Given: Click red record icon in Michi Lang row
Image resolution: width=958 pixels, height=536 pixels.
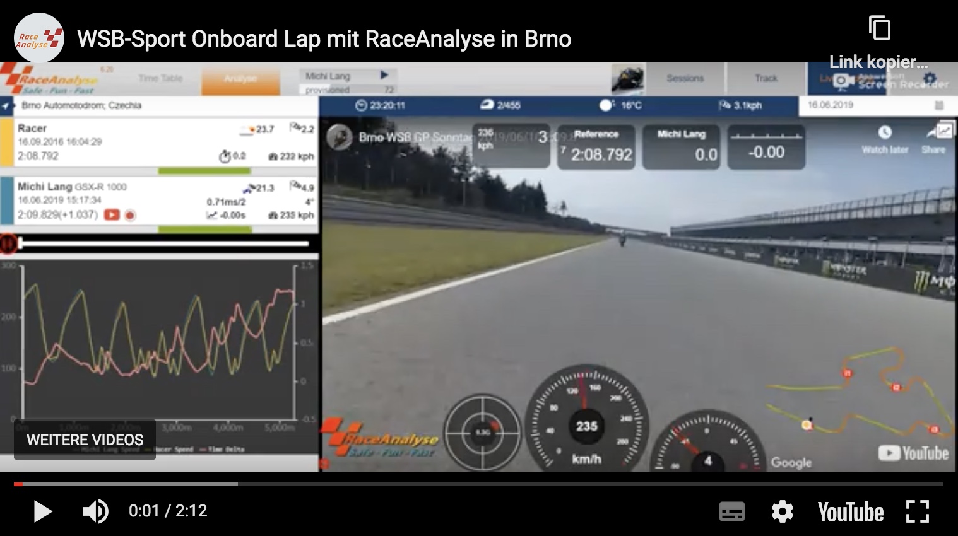Looking at the screenshot, I should 130,215.
